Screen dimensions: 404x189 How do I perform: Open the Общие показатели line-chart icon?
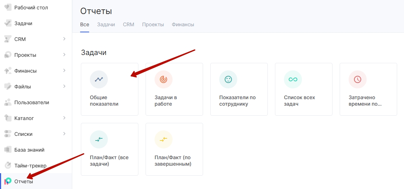pyautogui.click(x=99, y=79)
